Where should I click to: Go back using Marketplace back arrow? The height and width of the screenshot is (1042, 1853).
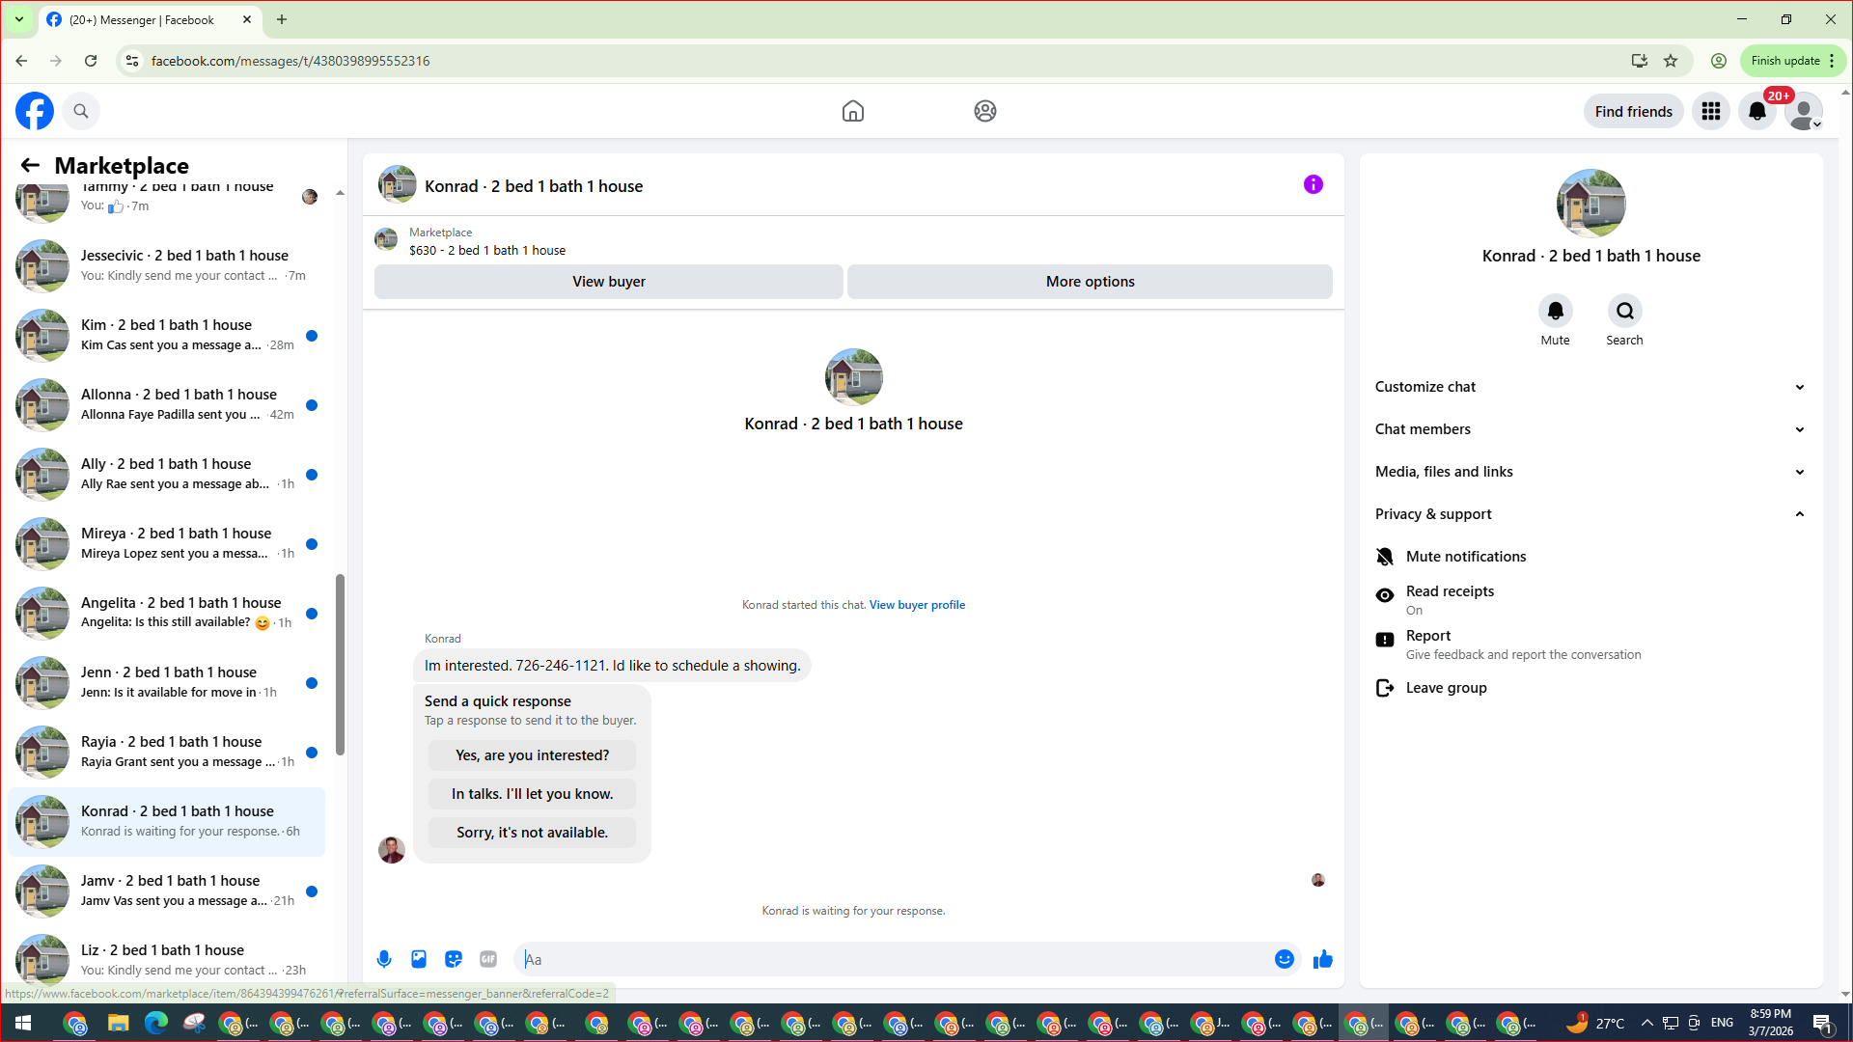(x=30, y=166)
